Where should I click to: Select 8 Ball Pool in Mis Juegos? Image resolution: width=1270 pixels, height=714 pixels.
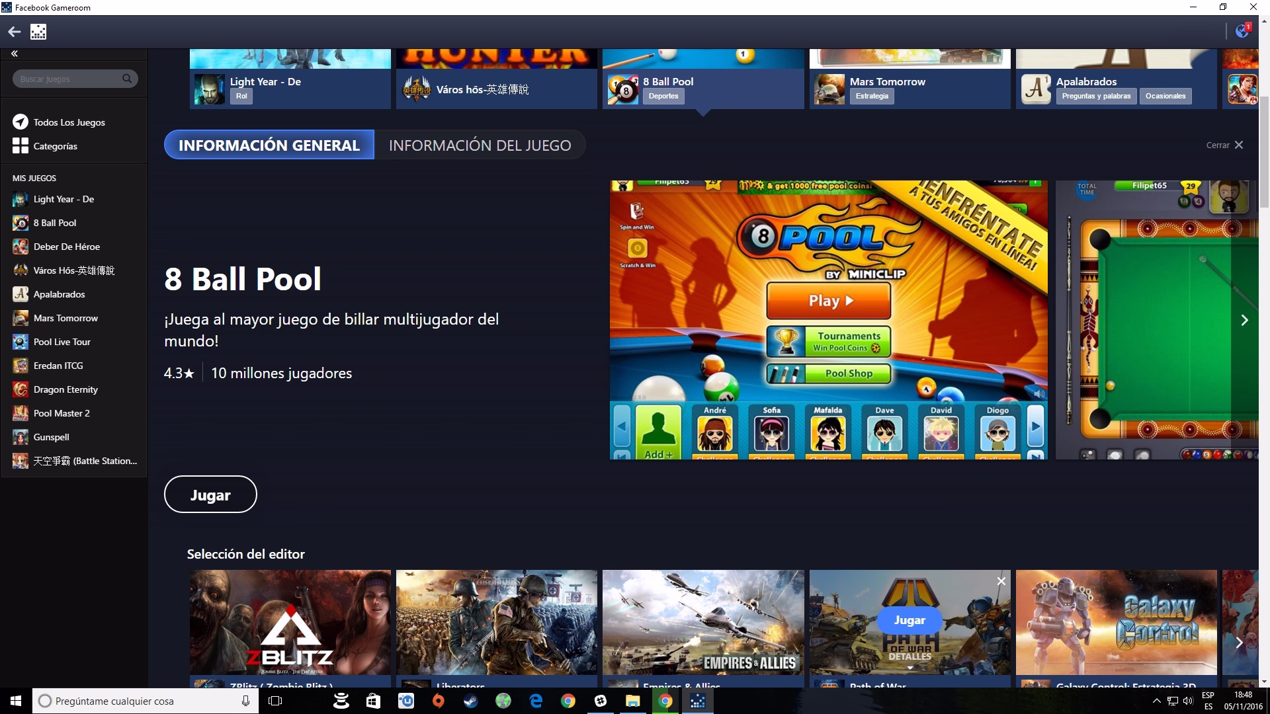pyautogui.click(x=45, y=223)
